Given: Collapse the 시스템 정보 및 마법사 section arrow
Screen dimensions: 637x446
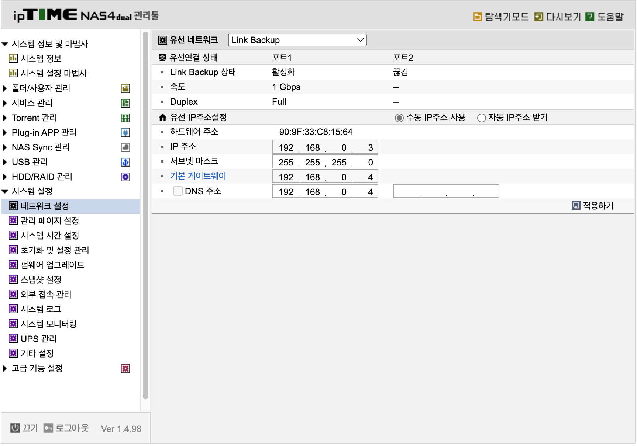Looking at the screenshot, I should [x=5, y=44].
